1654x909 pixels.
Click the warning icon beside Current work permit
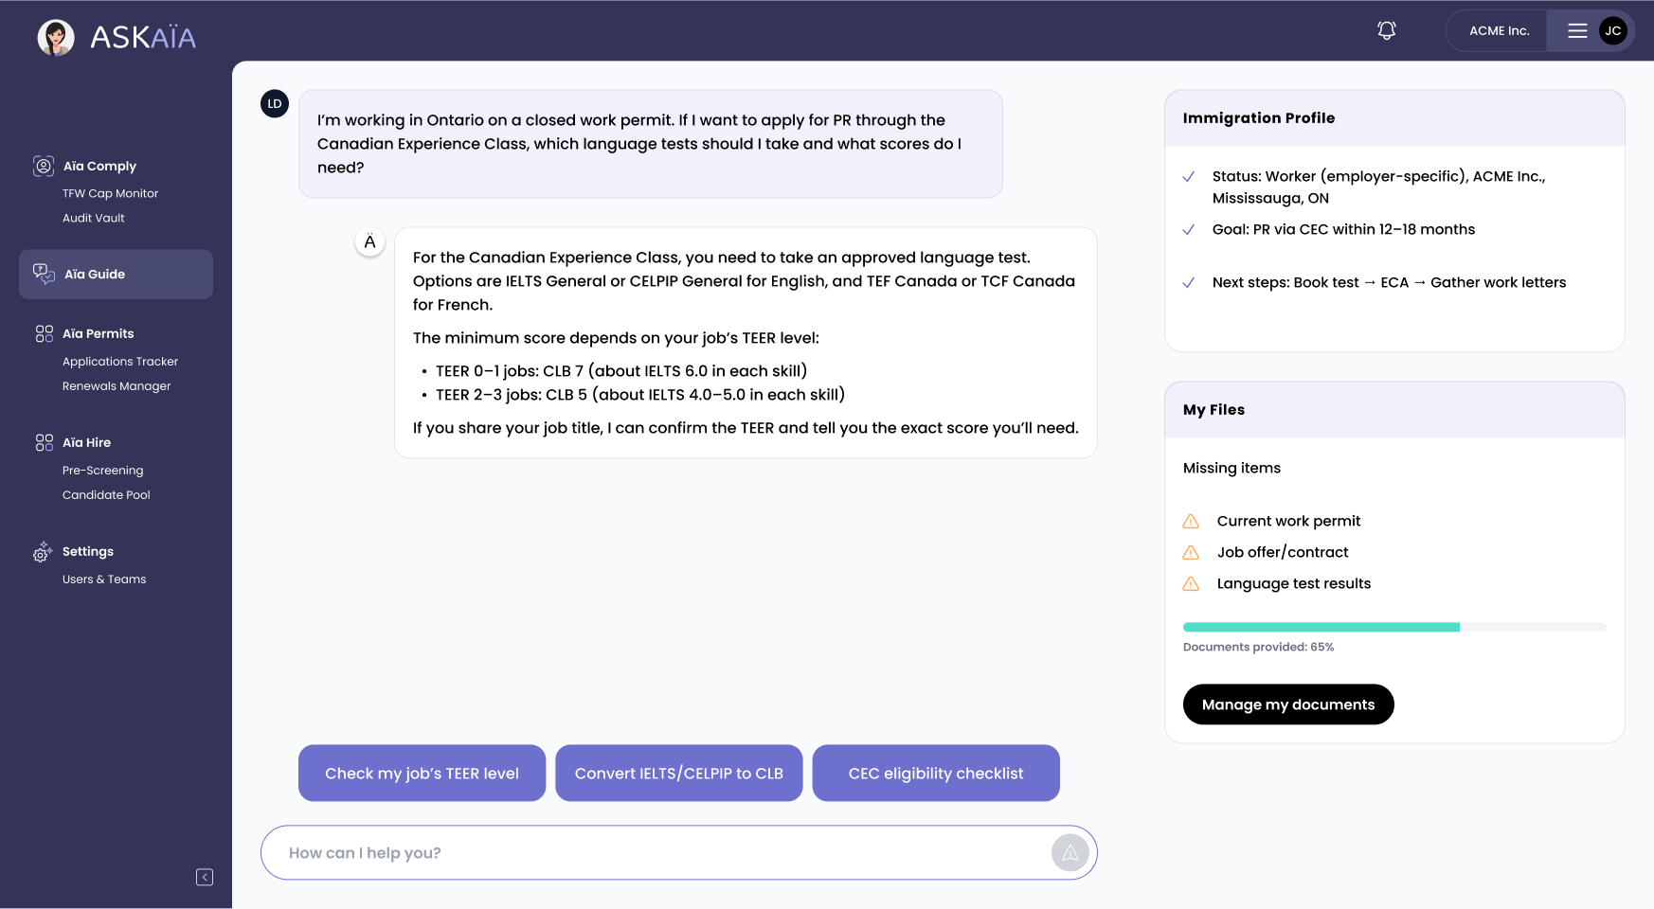1191,521
